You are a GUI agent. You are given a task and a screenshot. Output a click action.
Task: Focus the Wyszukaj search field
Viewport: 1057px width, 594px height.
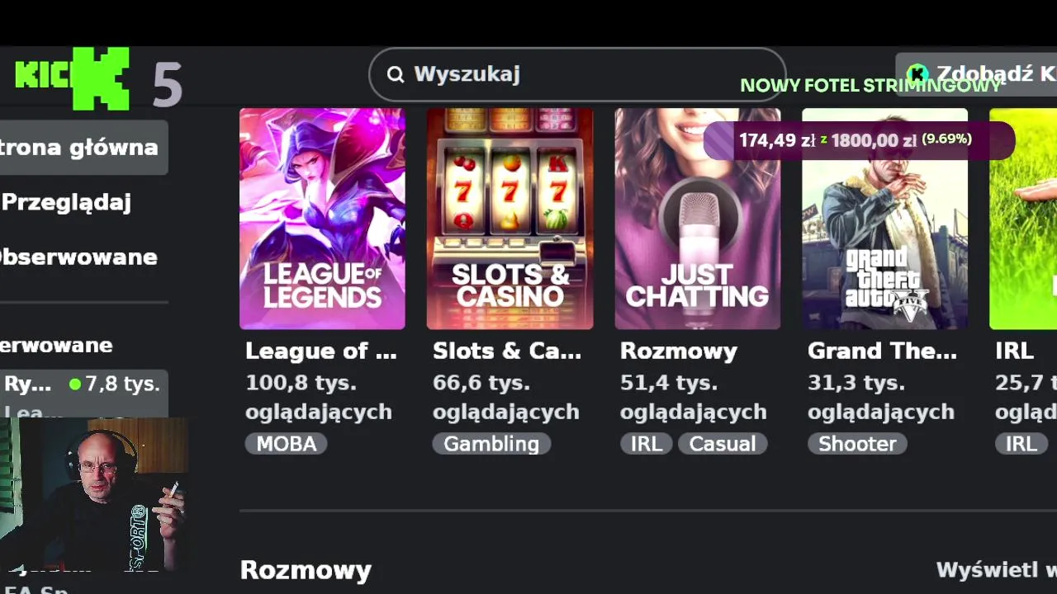click(577, 74)
